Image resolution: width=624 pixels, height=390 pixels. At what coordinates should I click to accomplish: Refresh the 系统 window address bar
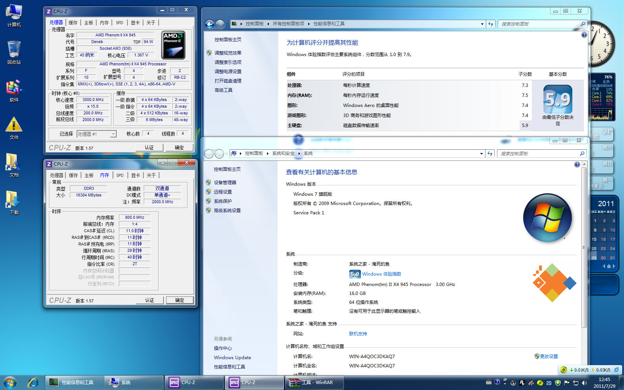coord(490,153)
